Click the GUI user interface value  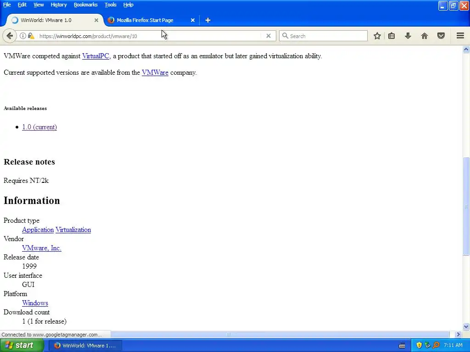click(x=28, y=284)
